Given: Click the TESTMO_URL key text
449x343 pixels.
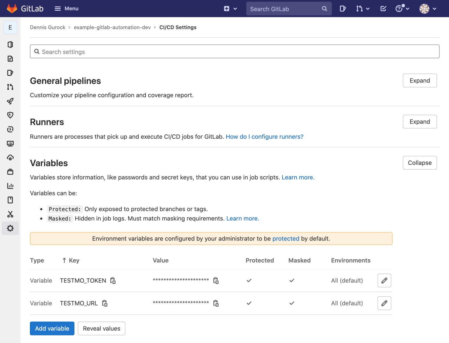Looking at the screenshot, I should 79,303.
